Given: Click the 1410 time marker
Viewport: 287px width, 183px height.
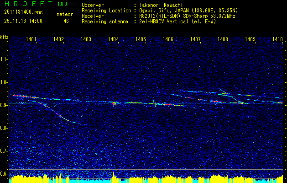Looking at the screenshot, I should (x=277, y=39).
